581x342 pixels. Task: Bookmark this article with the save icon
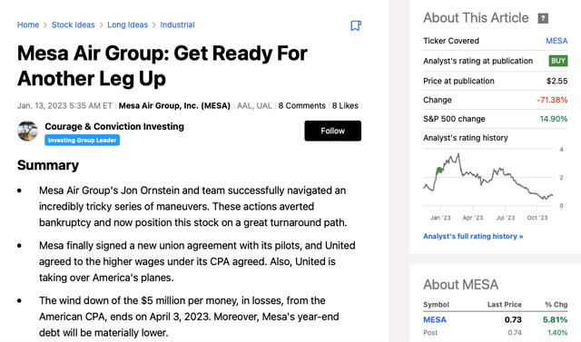(x=356, y=25)
